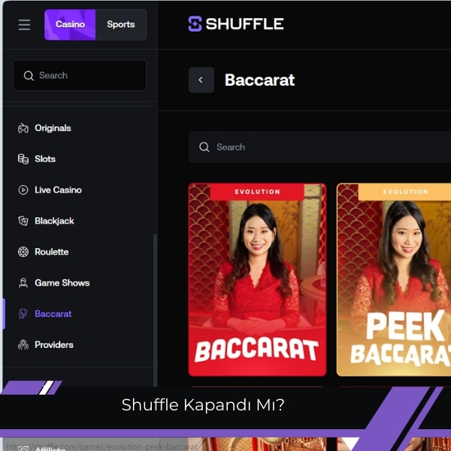
Task: Open the Blackjack category
Action: pyautogui.click(x=54, y=221)
